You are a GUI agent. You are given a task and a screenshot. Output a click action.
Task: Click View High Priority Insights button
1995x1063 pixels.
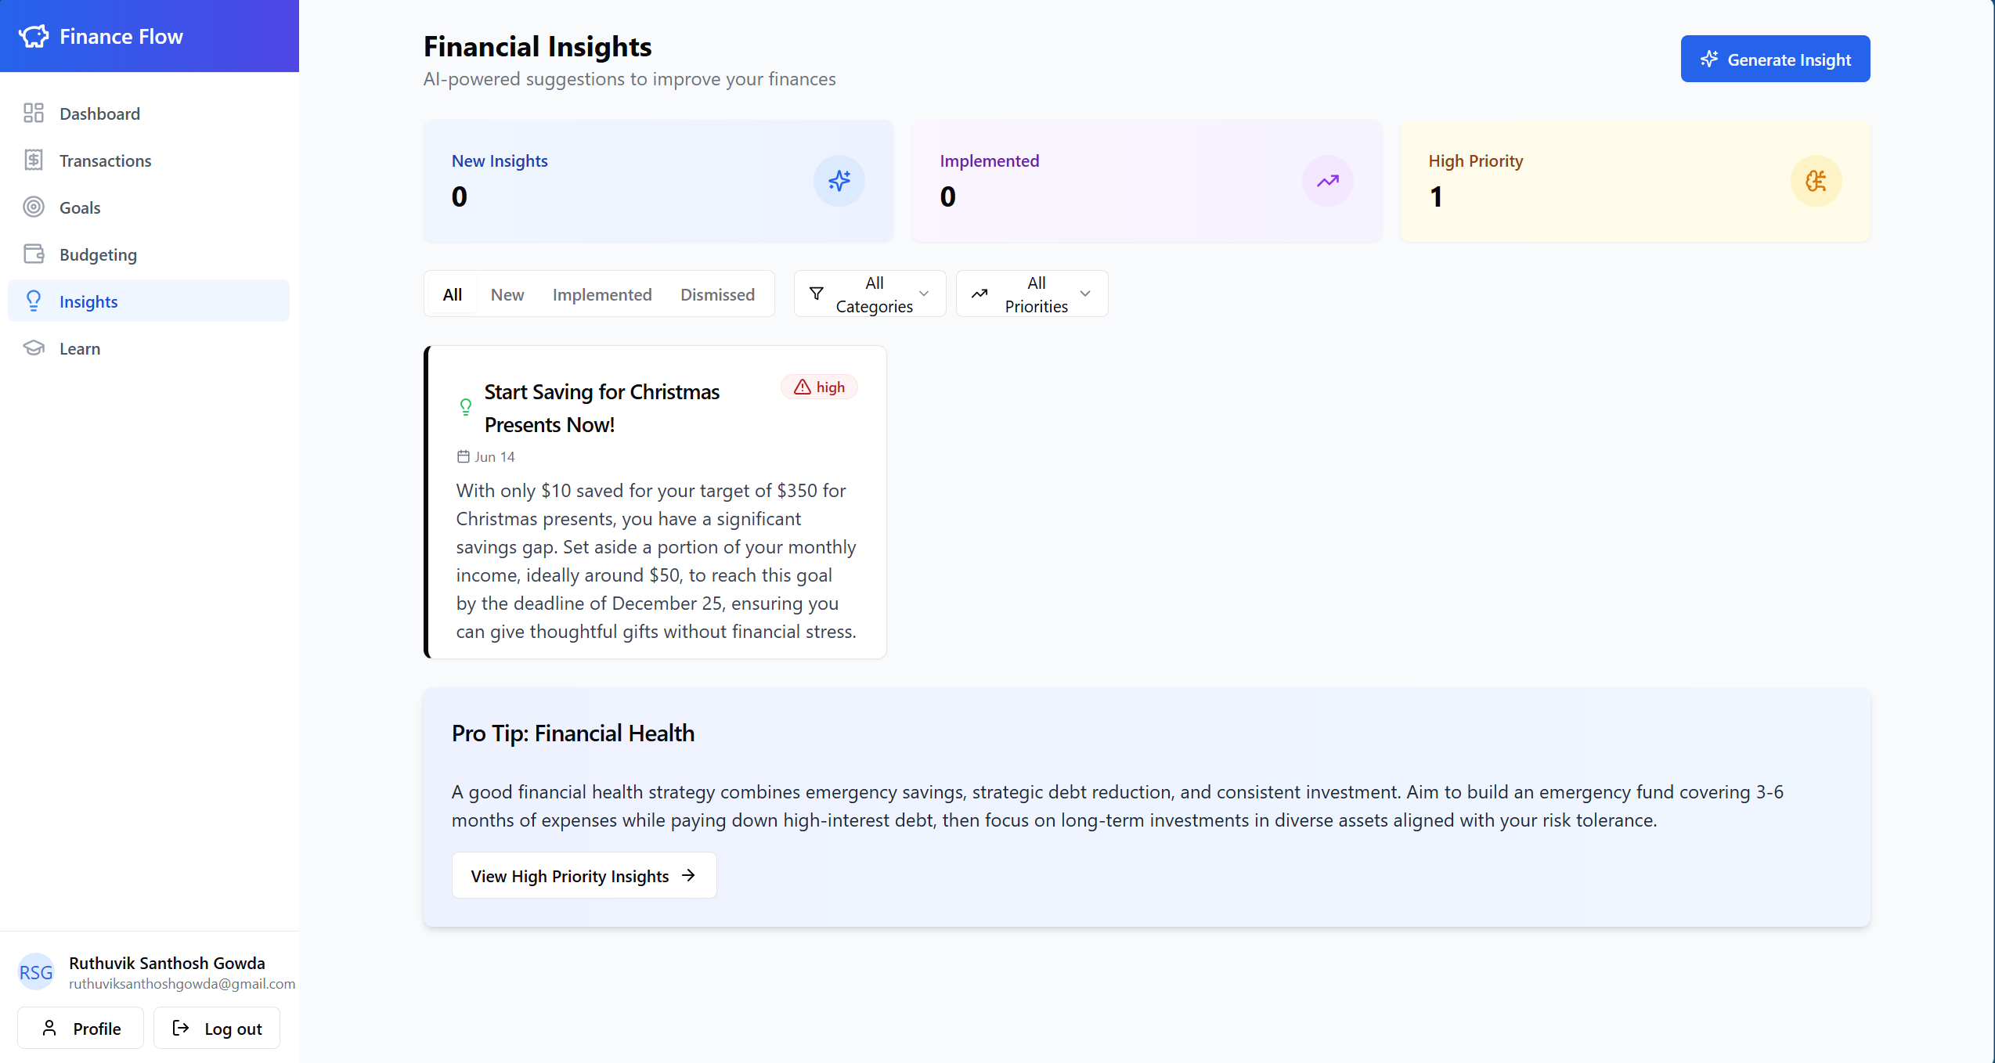584,876
